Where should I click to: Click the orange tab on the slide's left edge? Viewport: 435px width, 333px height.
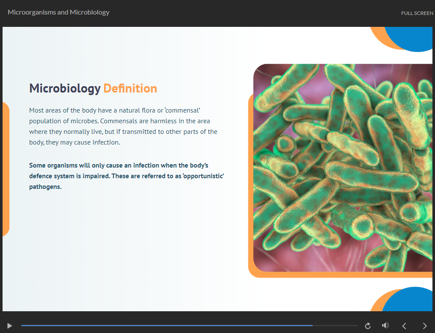(6, 169)
